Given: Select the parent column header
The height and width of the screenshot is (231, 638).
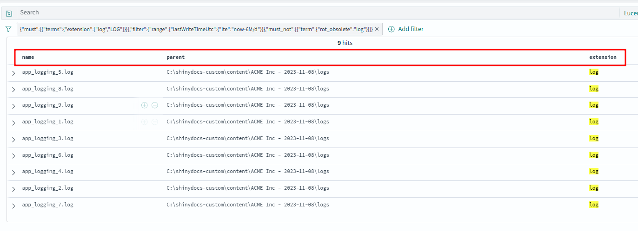Looking at the screenshot, I should (175, 57).
